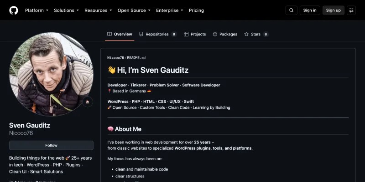Image resolution: width=365 pixels, height=182 pixels.
Task: Click the 'clear structures' bullet
Action: pyautogui.click(x=130, y=176)
